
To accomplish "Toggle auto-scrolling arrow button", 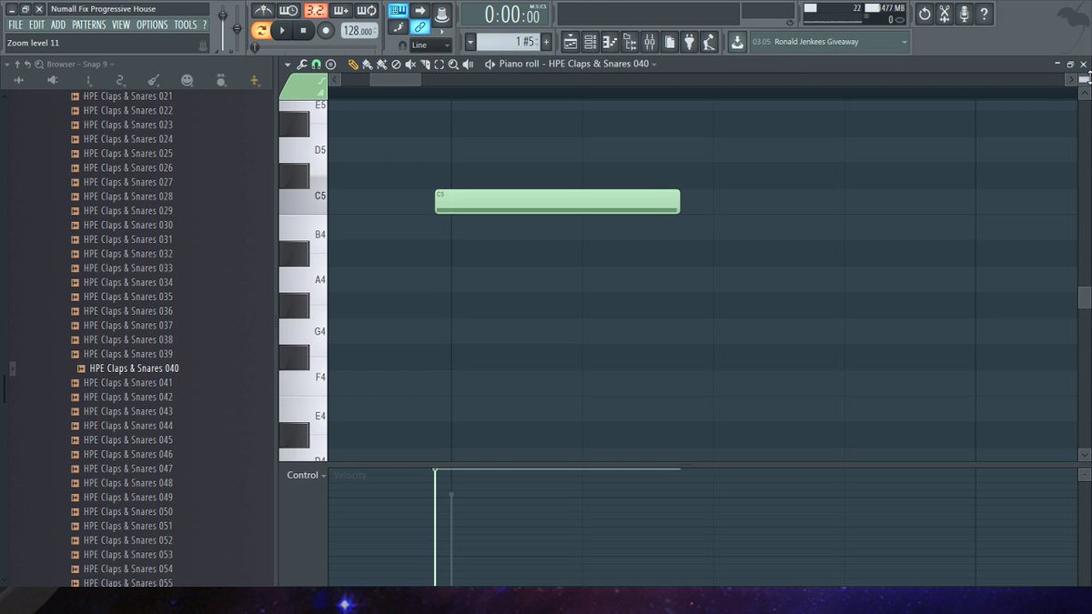I will pyautogui.click(x=420, y=11).
